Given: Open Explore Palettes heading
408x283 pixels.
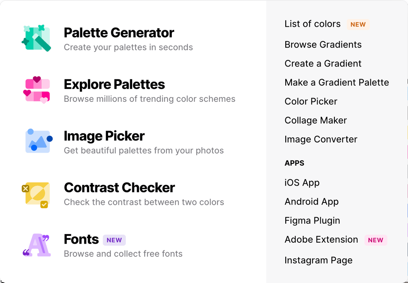Looking at the screenshot, I should [114, 84].
